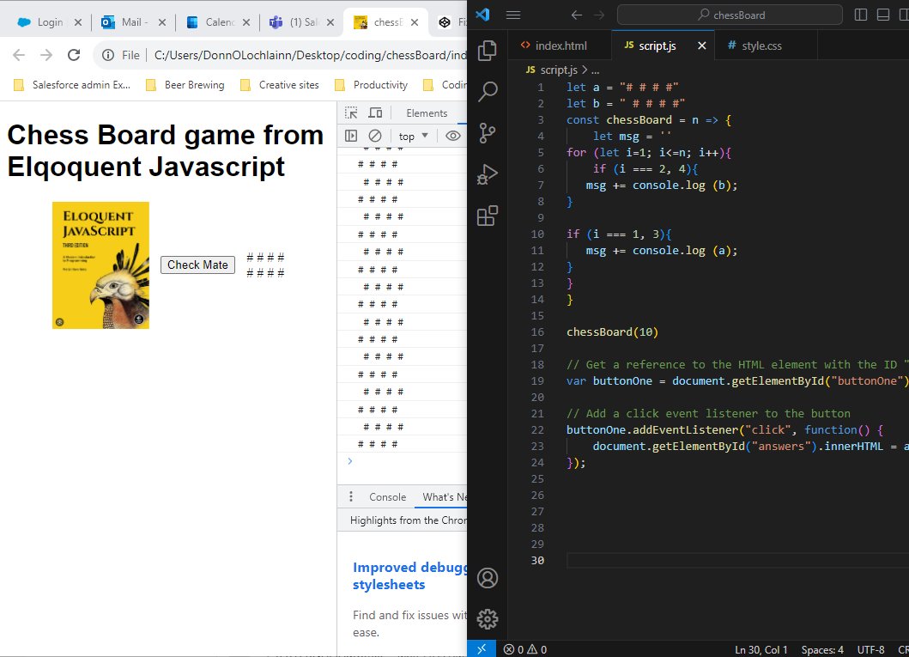This screenshot has height=657, width=909.
Task: Open Improved debugging stylesheets link
Action: [409, 575]
